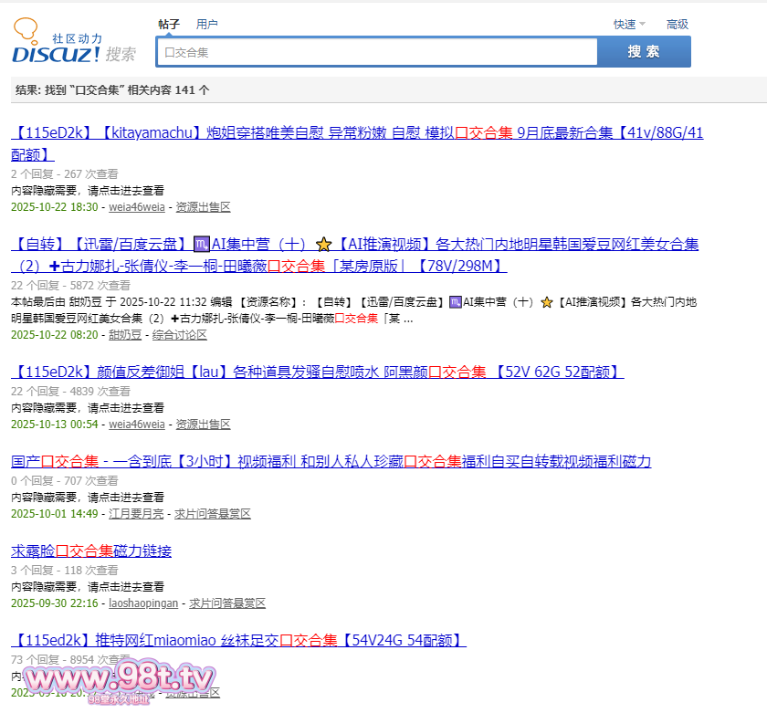Open 资源出售区 forum on the 2025-10-22 18:30 result
This screenshot has width=767, height=713.
pos(203,207)
